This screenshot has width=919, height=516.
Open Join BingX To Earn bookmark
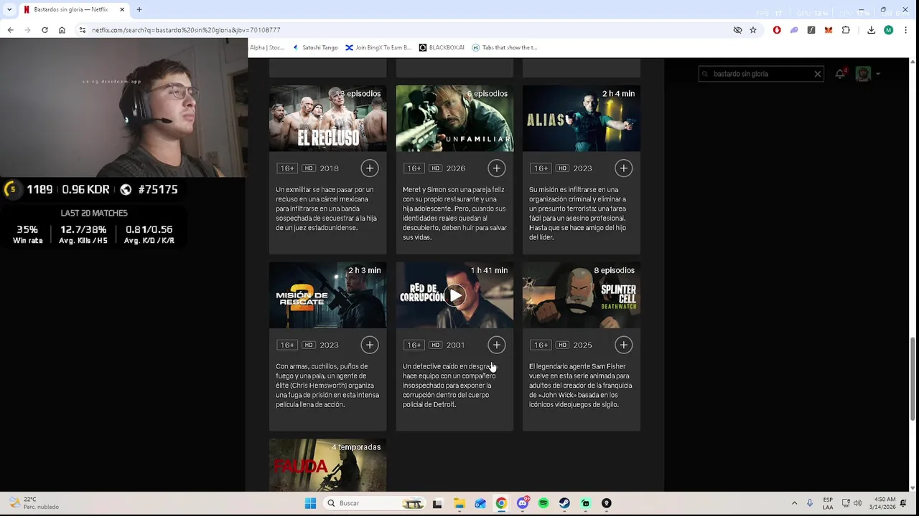tap(378, 47)
